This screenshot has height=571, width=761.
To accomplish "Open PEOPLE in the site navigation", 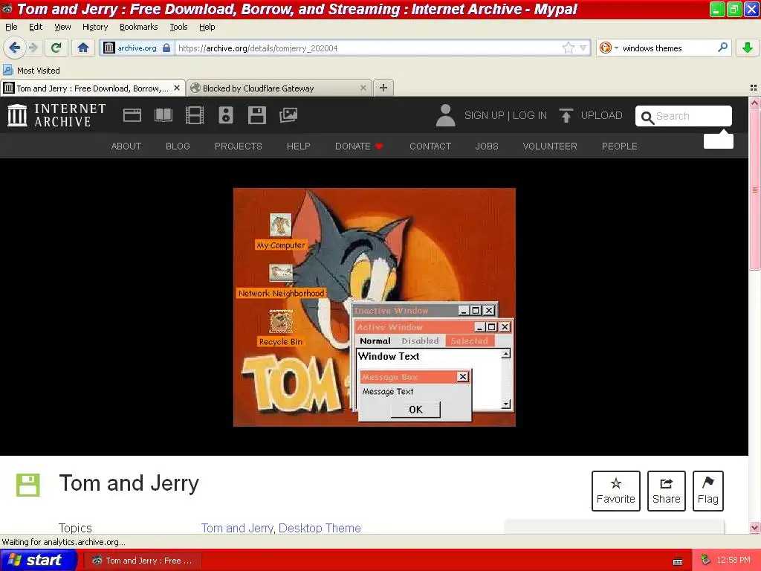I will click(x=619, y=146).
